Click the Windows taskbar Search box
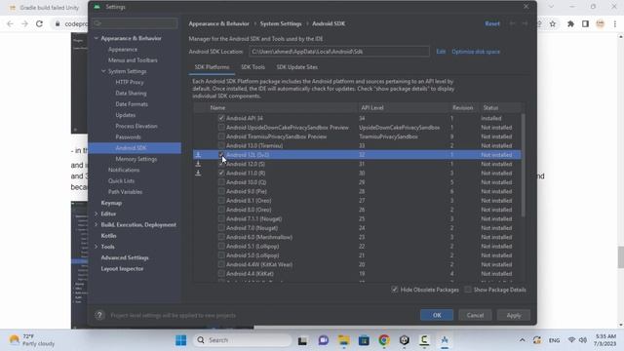This screenshot has width=624, height=351. tap(243, 340)
